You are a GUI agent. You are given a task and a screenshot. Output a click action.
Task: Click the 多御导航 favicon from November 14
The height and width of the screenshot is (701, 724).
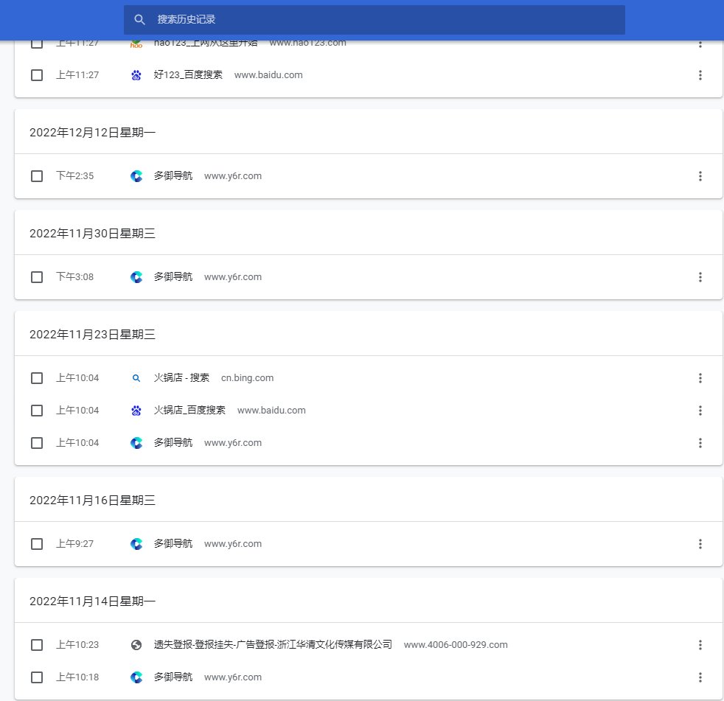coord(136,677)
